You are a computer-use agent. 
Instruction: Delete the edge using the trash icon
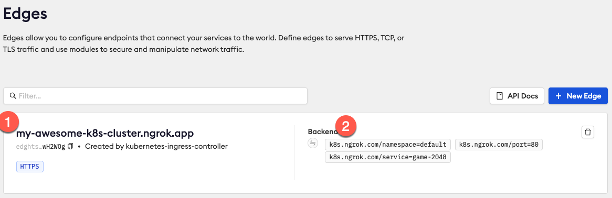click(x=588, y=132)
